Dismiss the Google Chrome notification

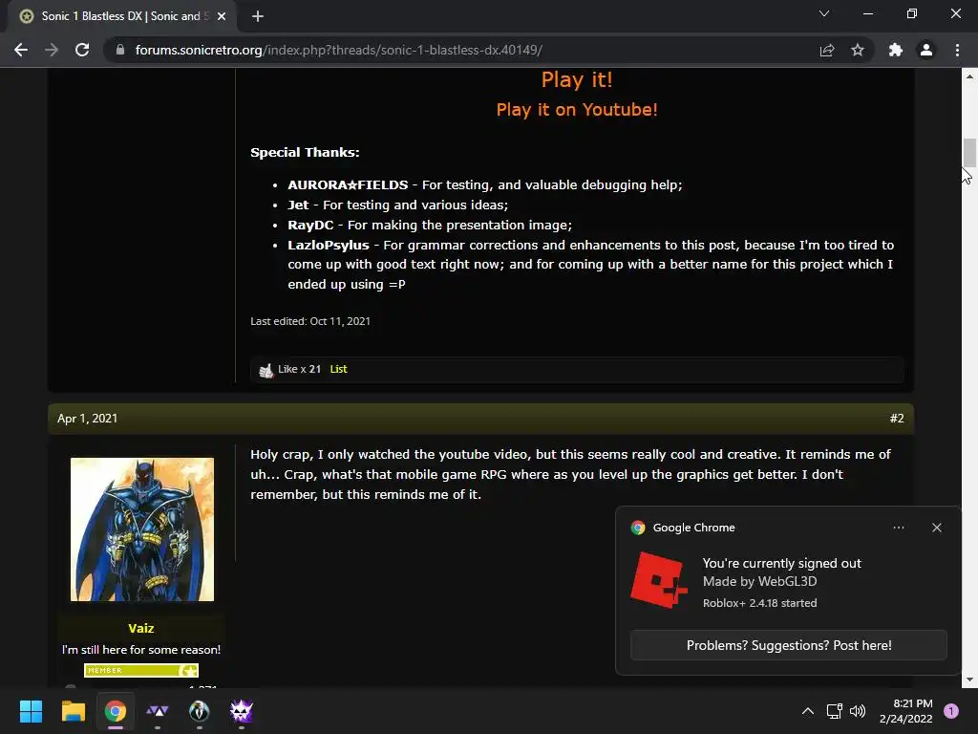click(937, 528)
